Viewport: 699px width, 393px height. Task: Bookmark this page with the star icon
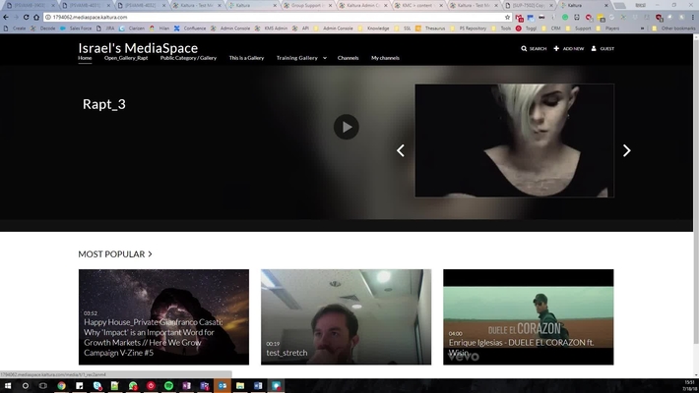pyautogui.click(x=508, y=17)
